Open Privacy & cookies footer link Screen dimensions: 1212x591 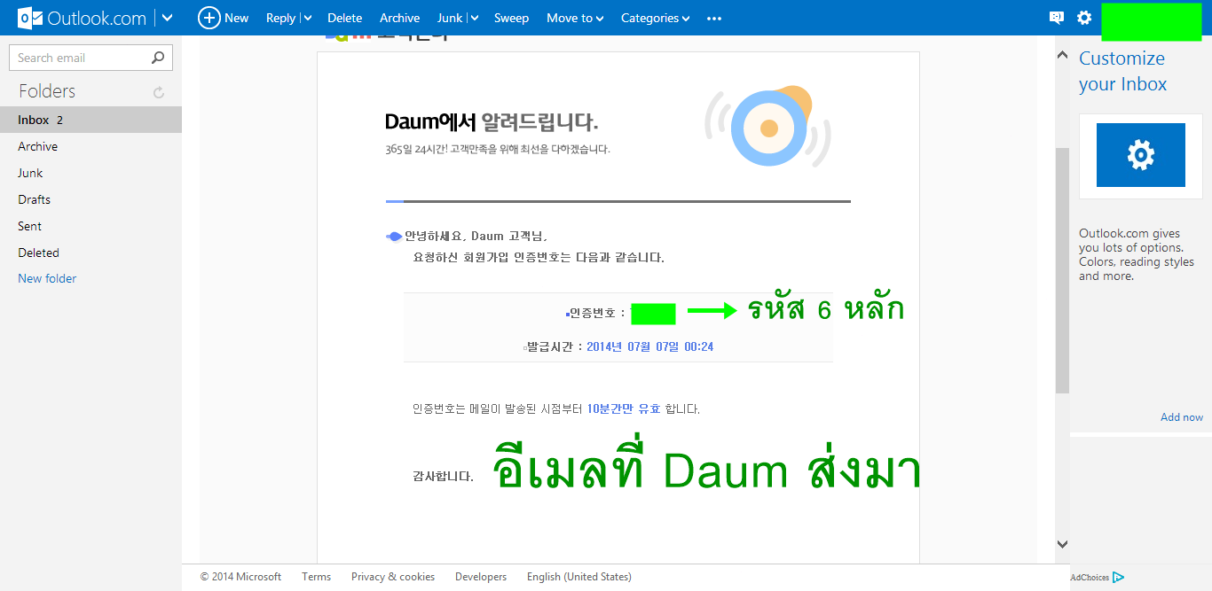coord(393,577)
